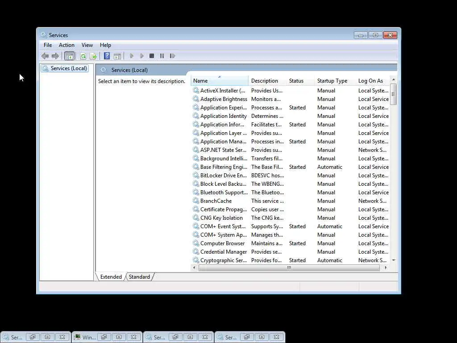
Task: Click the horizontal scrollbar right arrow
Action: [386, 268]
